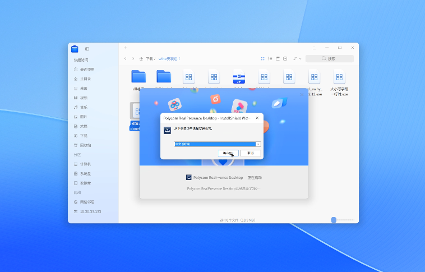Go to 主目录 in the sidebar
This screenshot has height=272, width=425.
point(82,79)
